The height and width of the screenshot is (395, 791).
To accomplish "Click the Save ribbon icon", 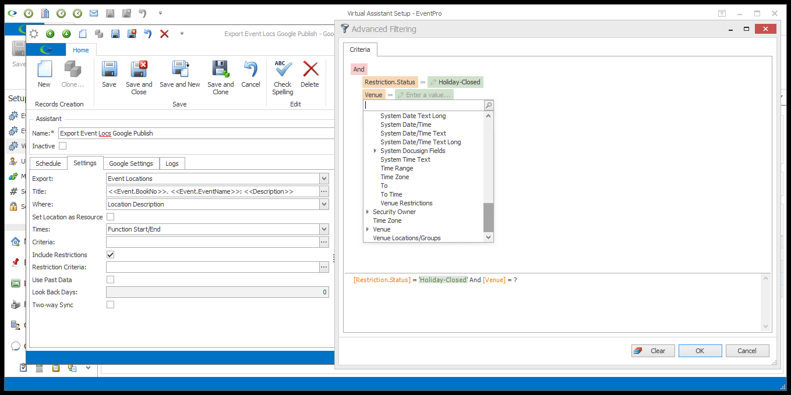I will (x=109, y=74).
